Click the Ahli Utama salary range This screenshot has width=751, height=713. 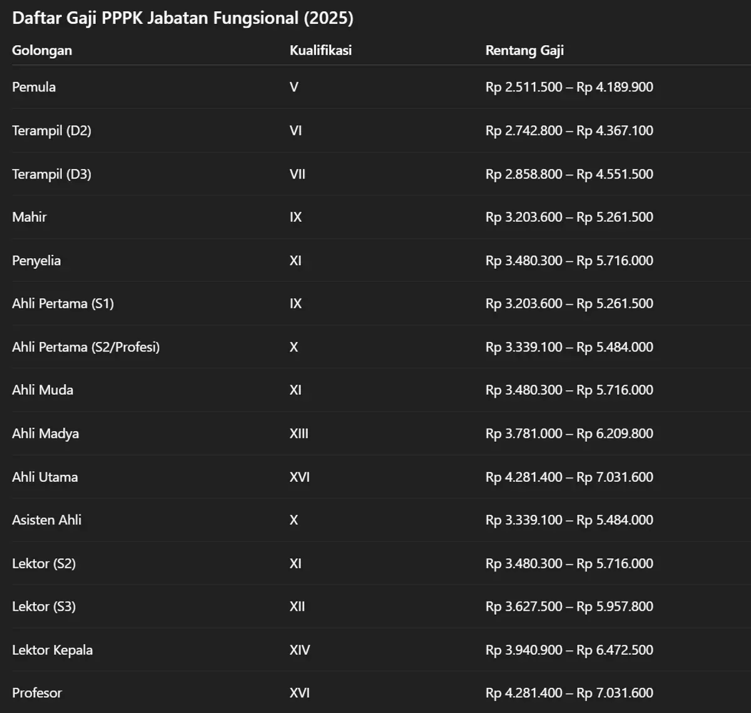[569, 477]
